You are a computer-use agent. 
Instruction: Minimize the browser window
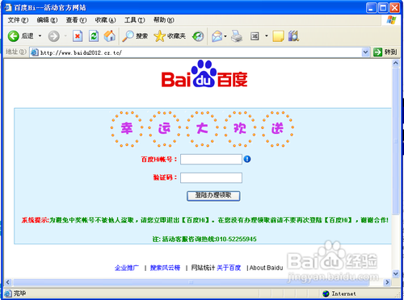[371, 7]
